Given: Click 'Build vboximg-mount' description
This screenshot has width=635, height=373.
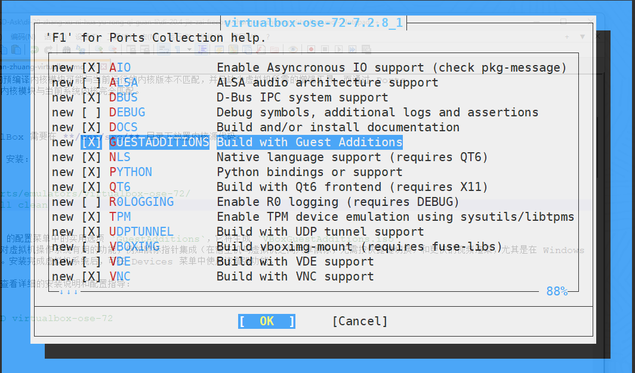Looking at the screenshot, I should coord(360,247).
